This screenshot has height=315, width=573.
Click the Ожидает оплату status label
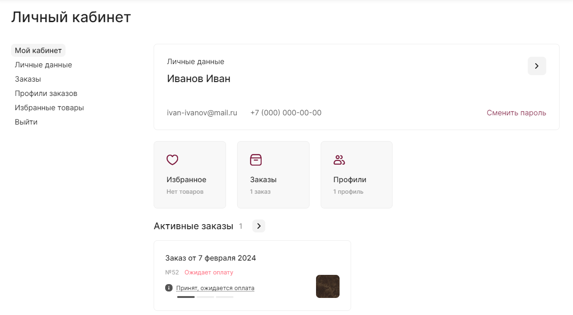click(x=209, y=273)
